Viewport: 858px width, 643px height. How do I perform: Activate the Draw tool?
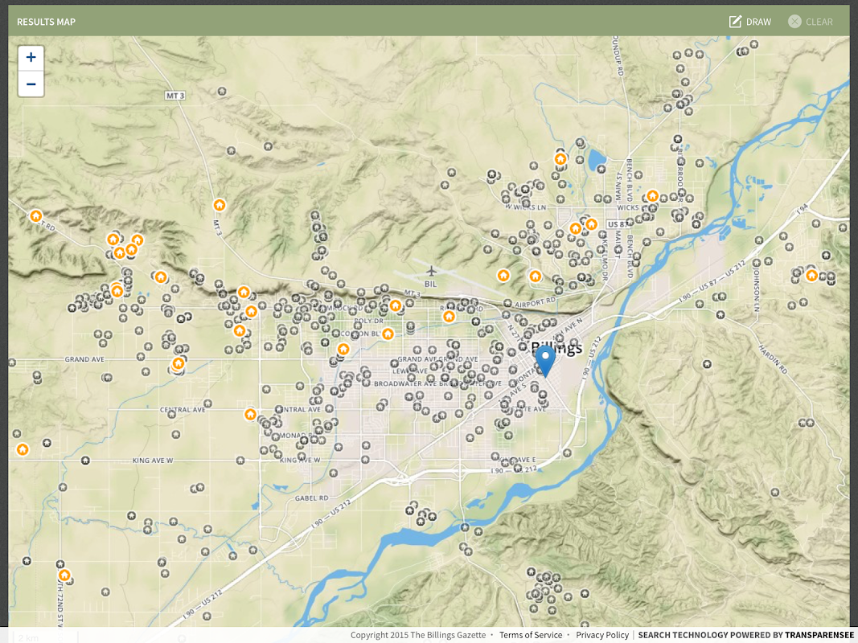point(749,22)
